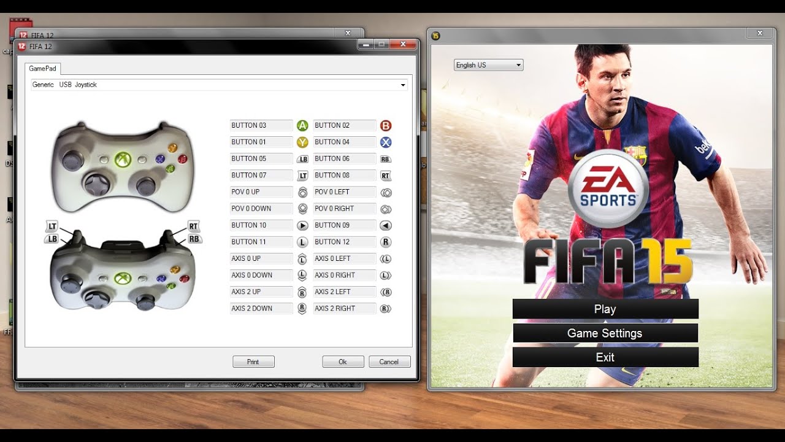Select the BUTTON 12 mapping field

(345, 241)
